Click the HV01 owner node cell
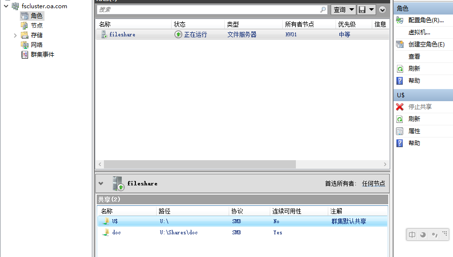Screen dimensions: 453x257 291,34
